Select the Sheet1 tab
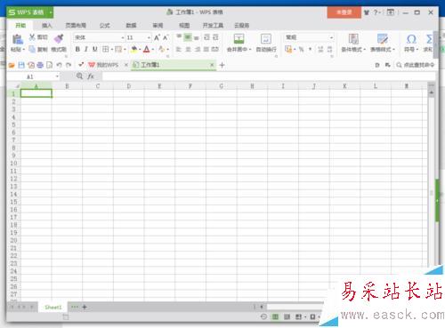The height and width of the screenshot is (328, 445). pyautogui.click(x=53, y=307)
